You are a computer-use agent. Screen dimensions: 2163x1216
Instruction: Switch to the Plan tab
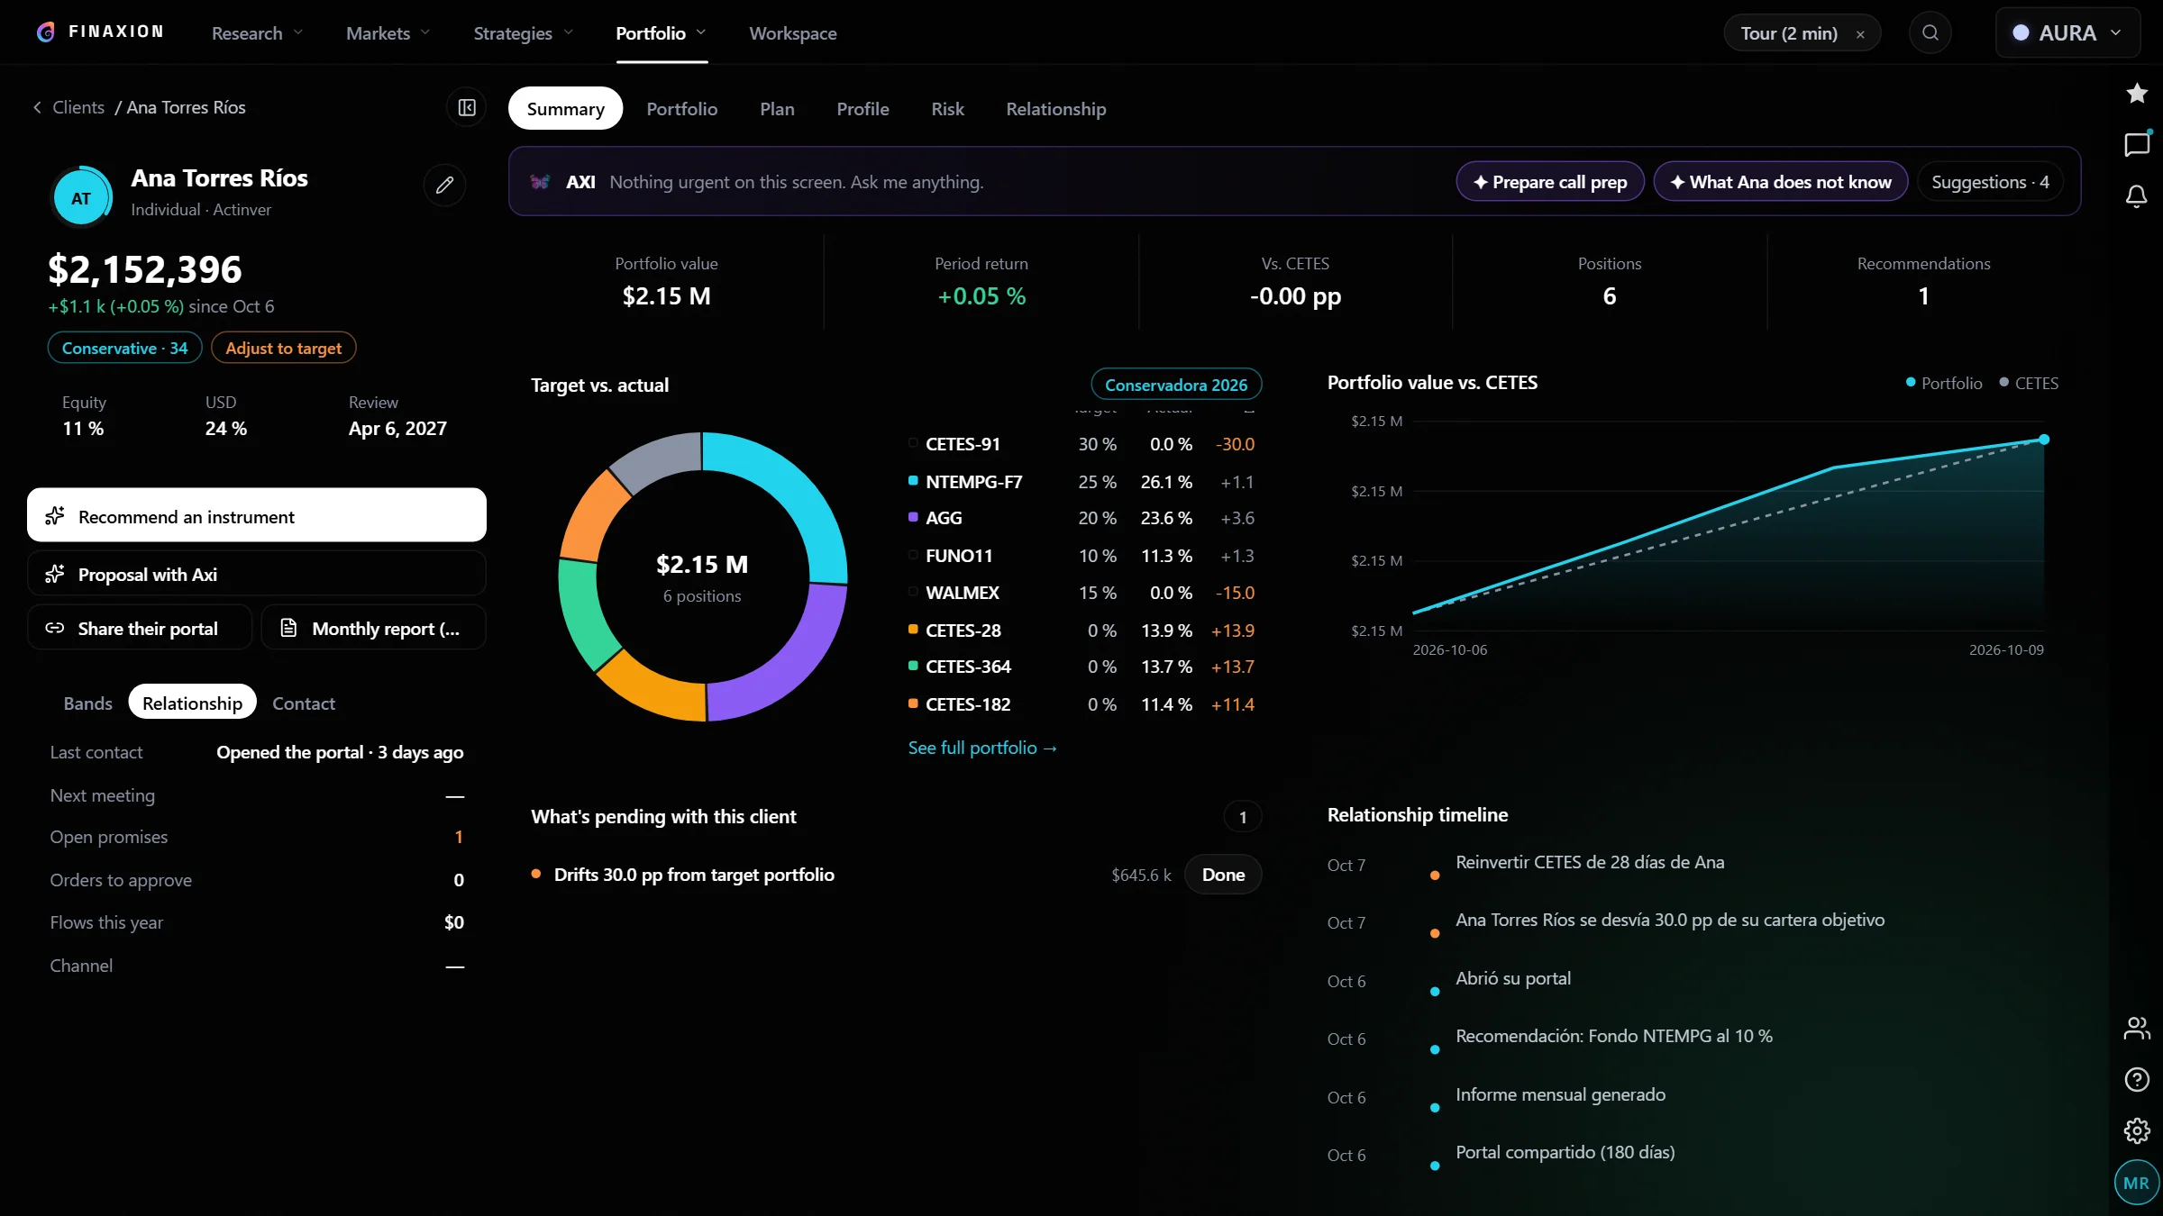[x=777, y=109]
